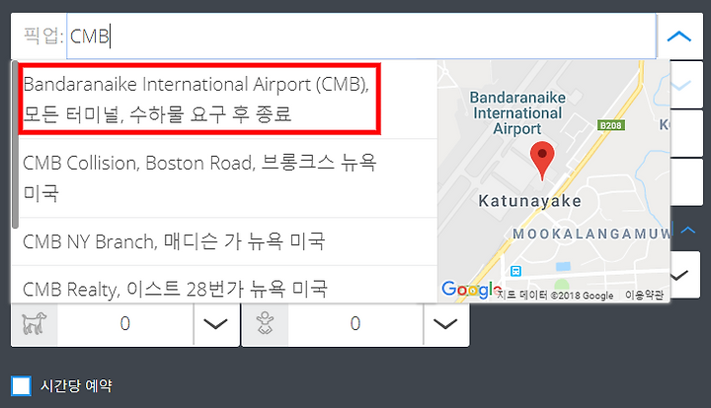Click the pet count value 0
711x408 pixels.
click(125, 324)
